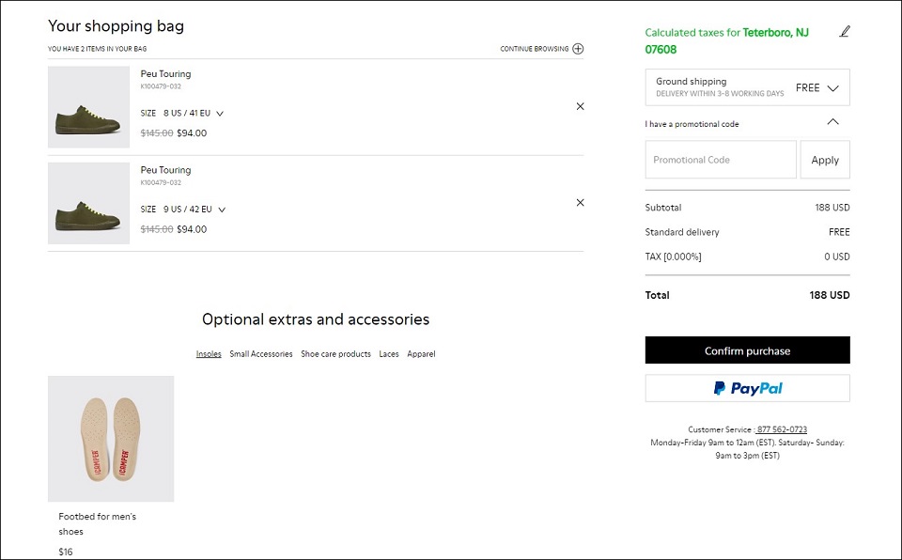Viewport: 902px width, 560px height.
Task: Click the Total 188 USD amount
Action: tap(829, 295)
